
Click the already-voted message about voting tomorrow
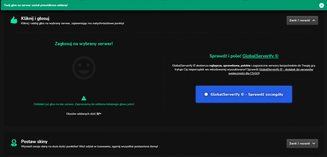coord(84,104)
